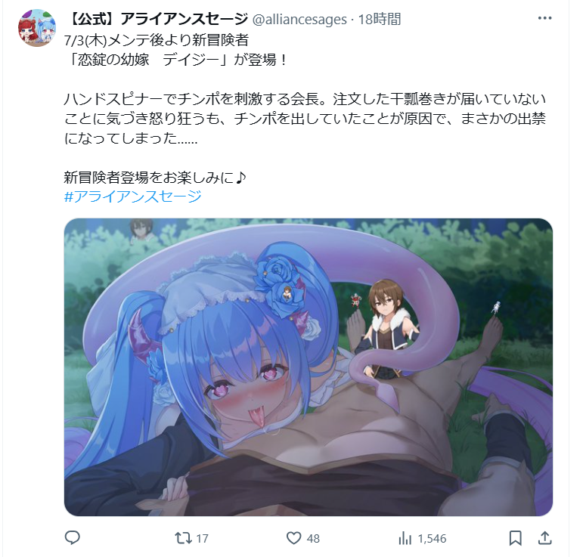Screen dimensions: 583x557
Task: Open the post via the 18時間 timestamp
Action: (x=380, y=20)
